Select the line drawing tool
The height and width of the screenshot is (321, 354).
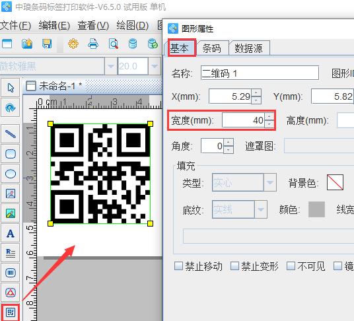click(11, 134)
